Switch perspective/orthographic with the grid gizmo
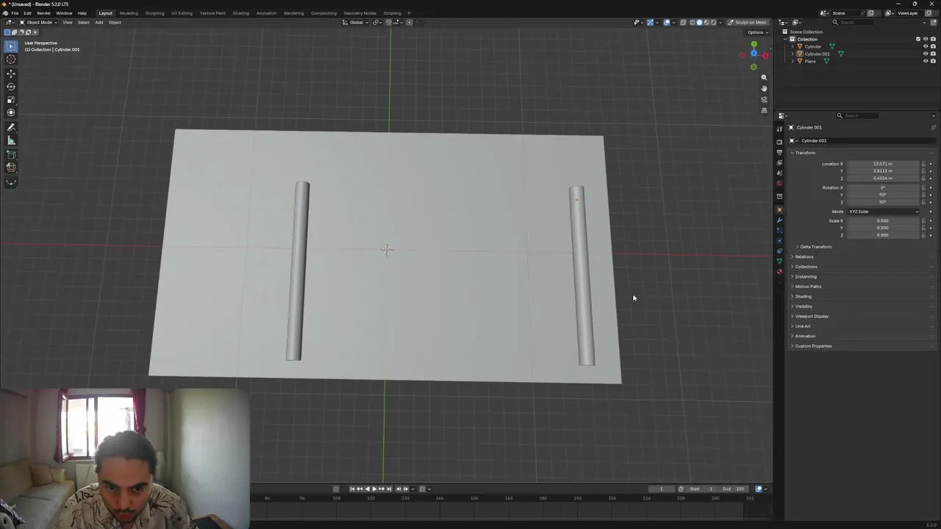 (x=764, y=110)
